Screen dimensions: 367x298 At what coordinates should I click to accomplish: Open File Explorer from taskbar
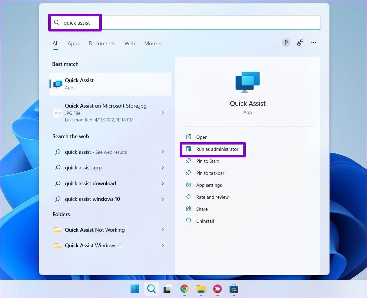tap(201, 289)
